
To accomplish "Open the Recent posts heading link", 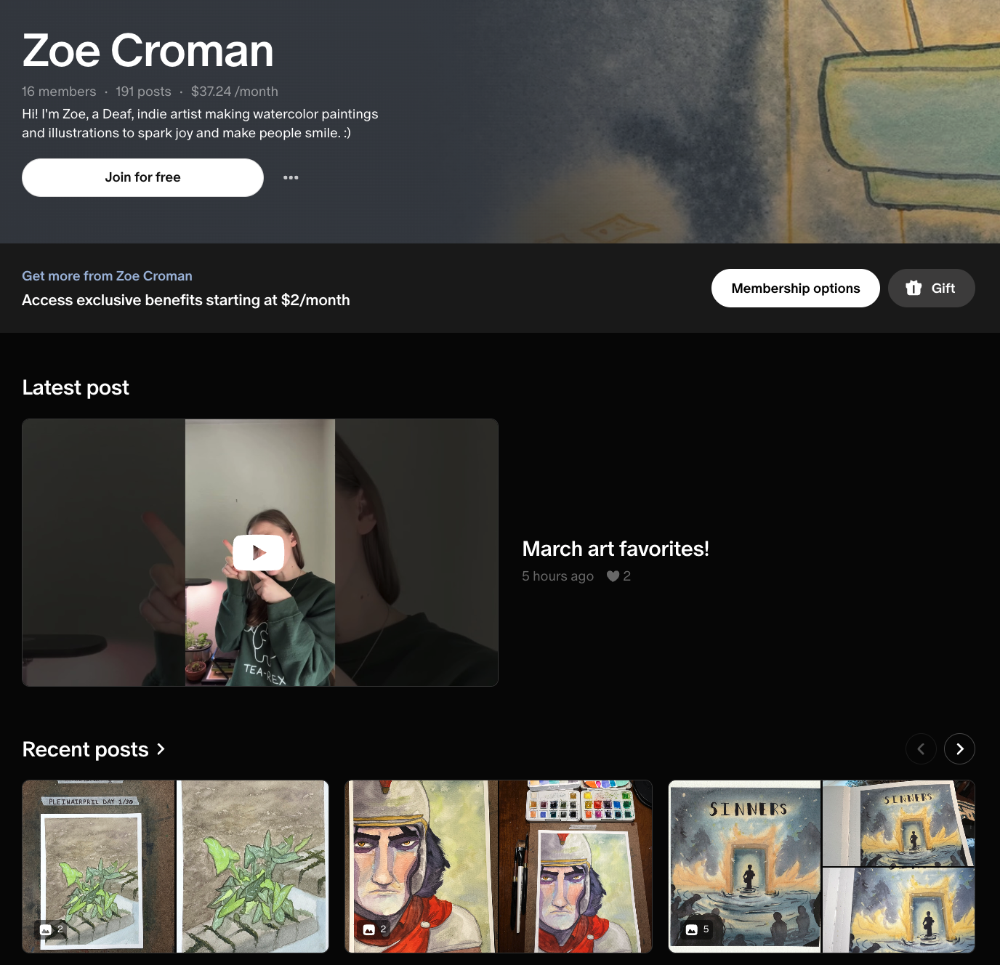I will click(x=86, y=749).
